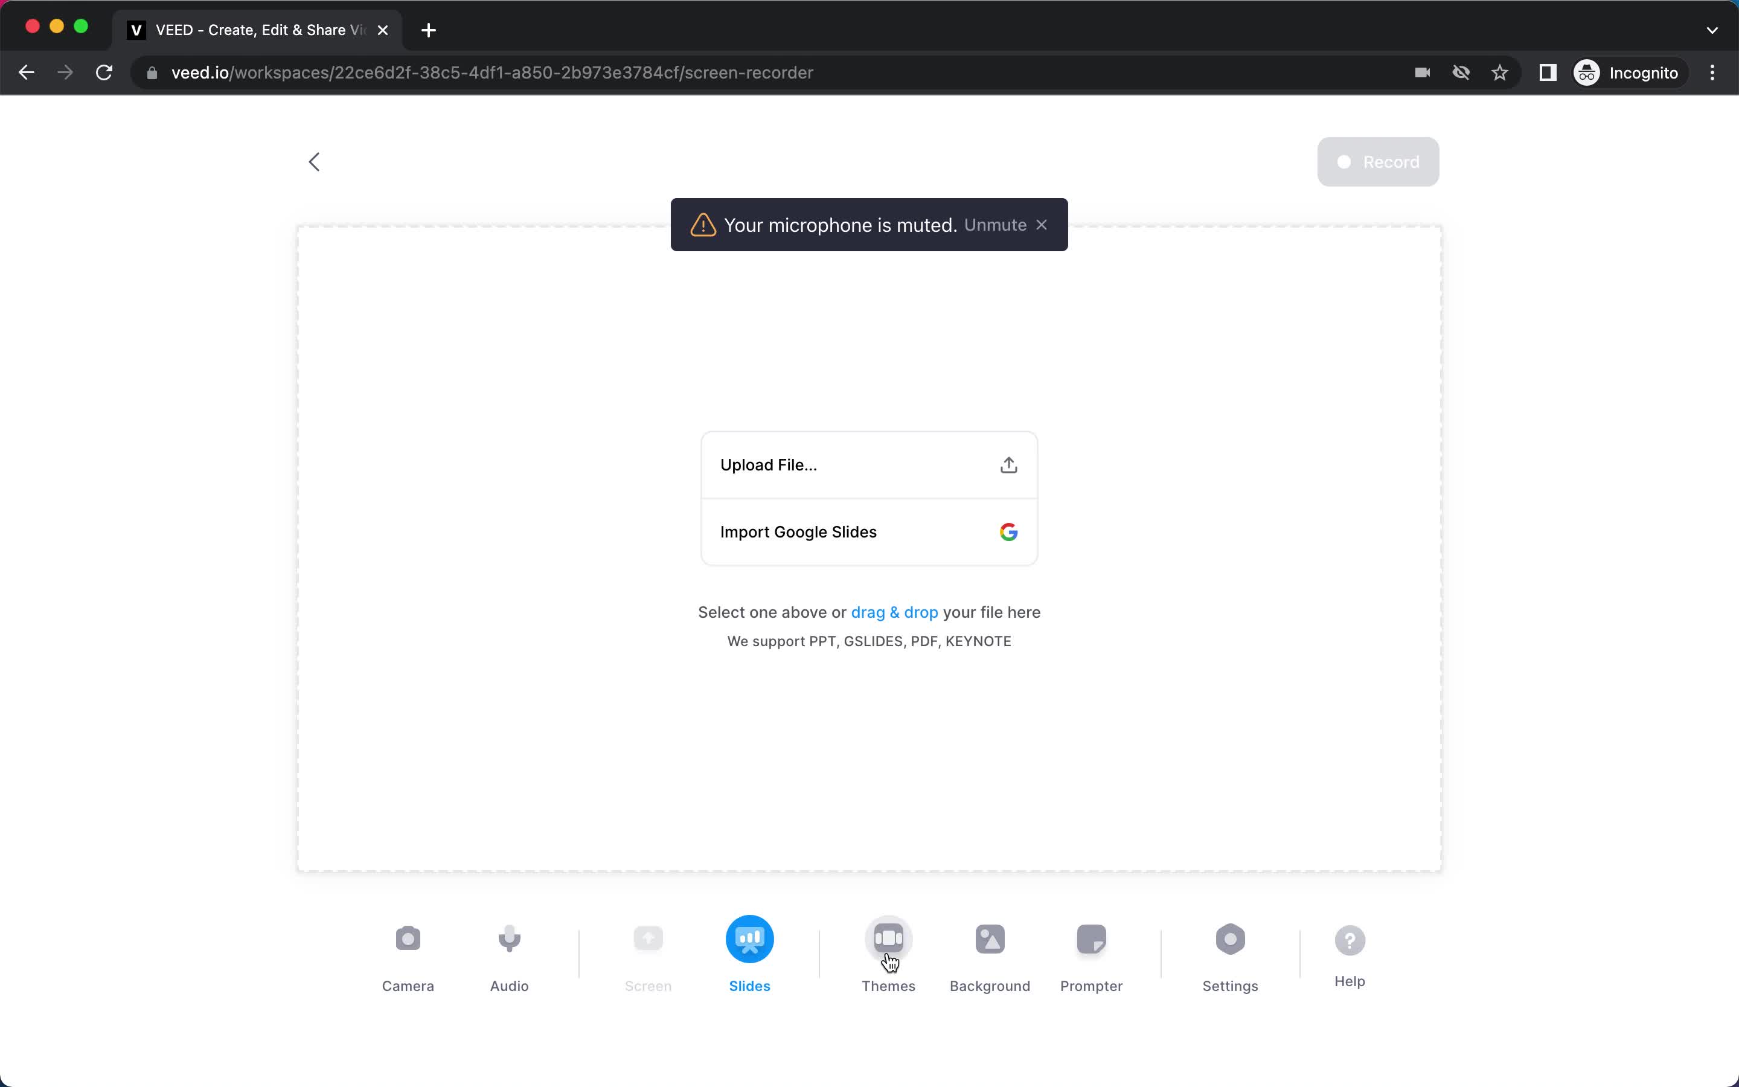Image resolution: width=1739 pixels, height=1087 pixels.
Task: Click Upload File button
Action: pos(869,464)
